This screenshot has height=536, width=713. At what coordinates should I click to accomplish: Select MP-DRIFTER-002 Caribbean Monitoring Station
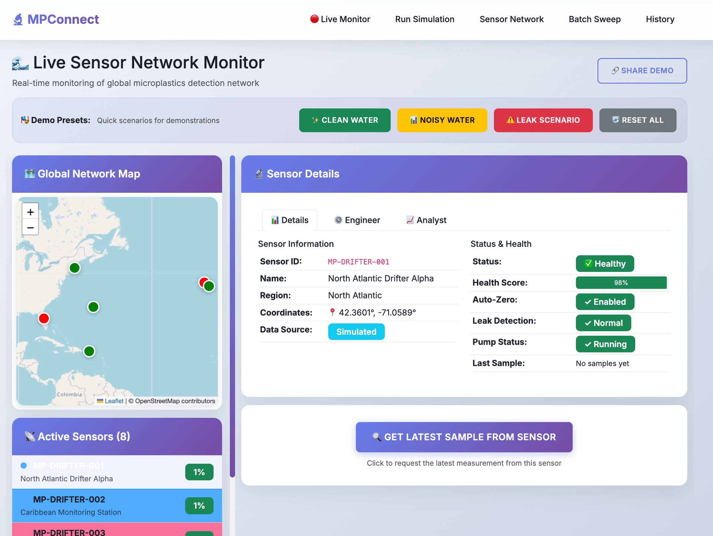(117, 506)
